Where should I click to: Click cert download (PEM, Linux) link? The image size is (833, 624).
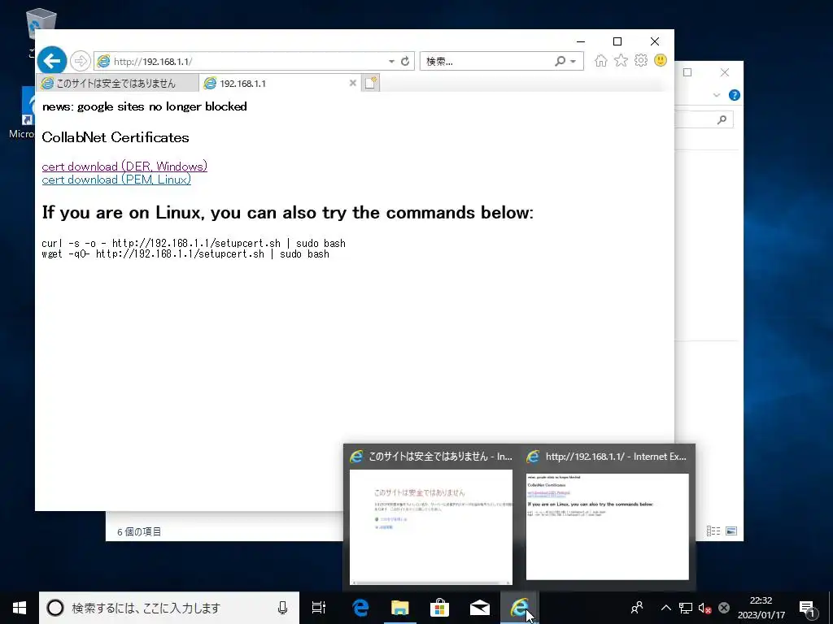point(116,180)
